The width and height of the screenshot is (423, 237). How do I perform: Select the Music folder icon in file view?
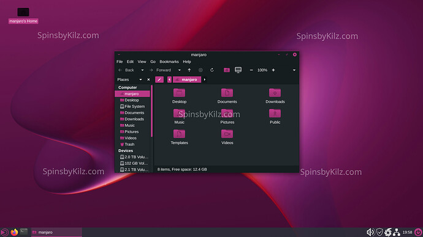pyautogui.click(x=179, y=114)
